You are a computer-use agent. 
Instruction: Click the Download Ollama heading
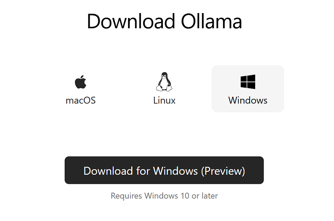tap(164, 21)
